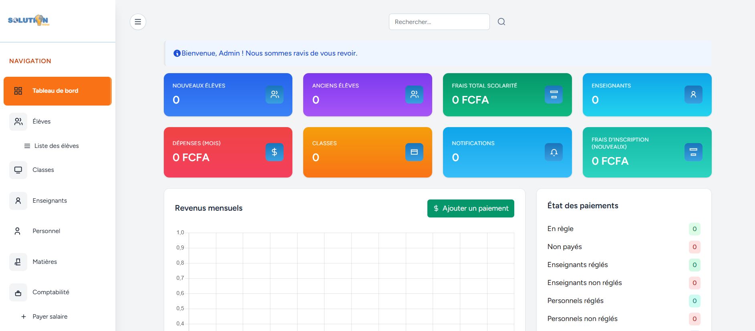
Task: Click the users icon on Anciens Élèves card
Action: (414, 95)
